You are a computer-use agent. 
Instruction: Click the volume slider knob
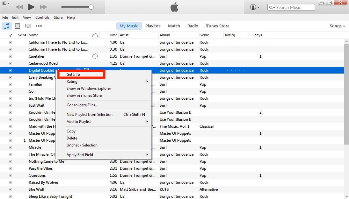click(91, 7)
